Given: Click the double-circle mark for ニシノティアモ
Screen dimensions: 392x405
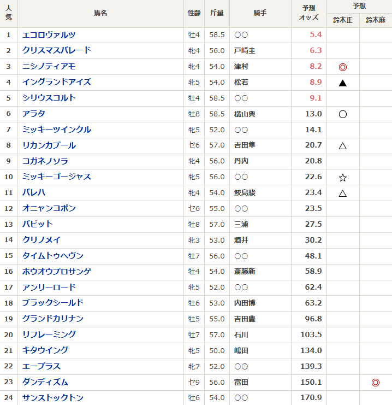Looking at the screenshot, I should tap(343, 67).
